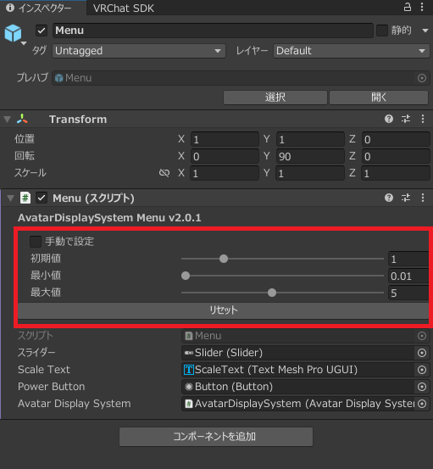Open Menu script help reference icon

tap(389, 198)
